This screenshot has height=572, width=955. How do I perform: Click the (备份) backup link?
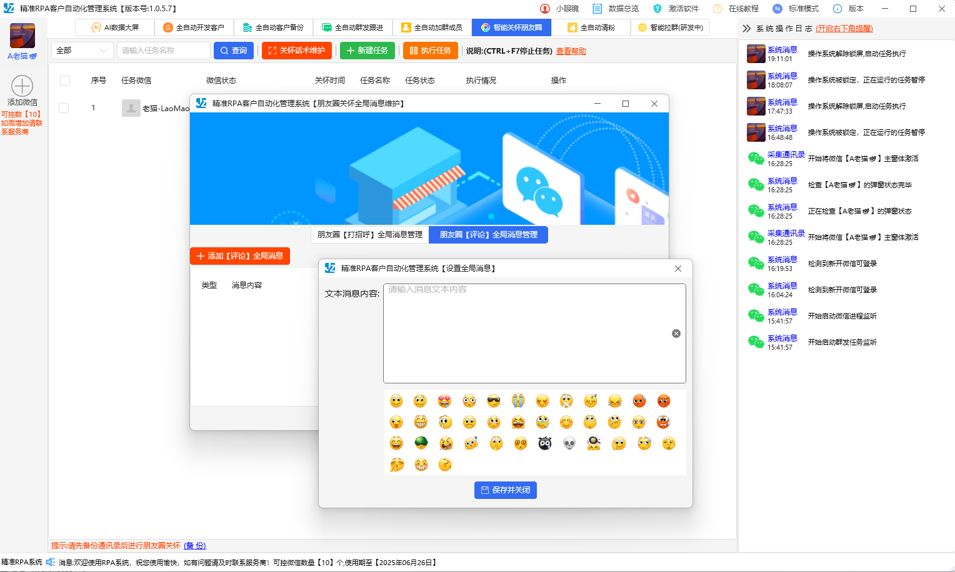pos(195,546)
